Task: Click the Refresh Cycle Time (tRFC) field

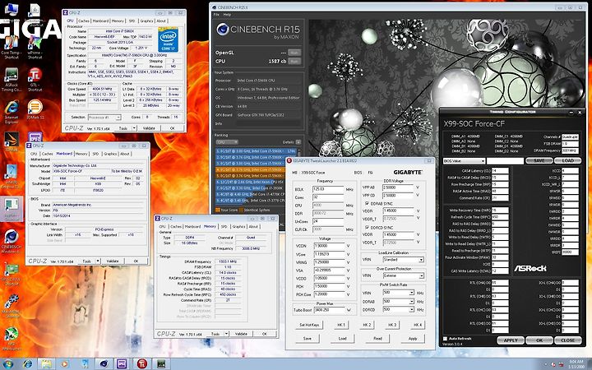Action: tap(500, 217)
